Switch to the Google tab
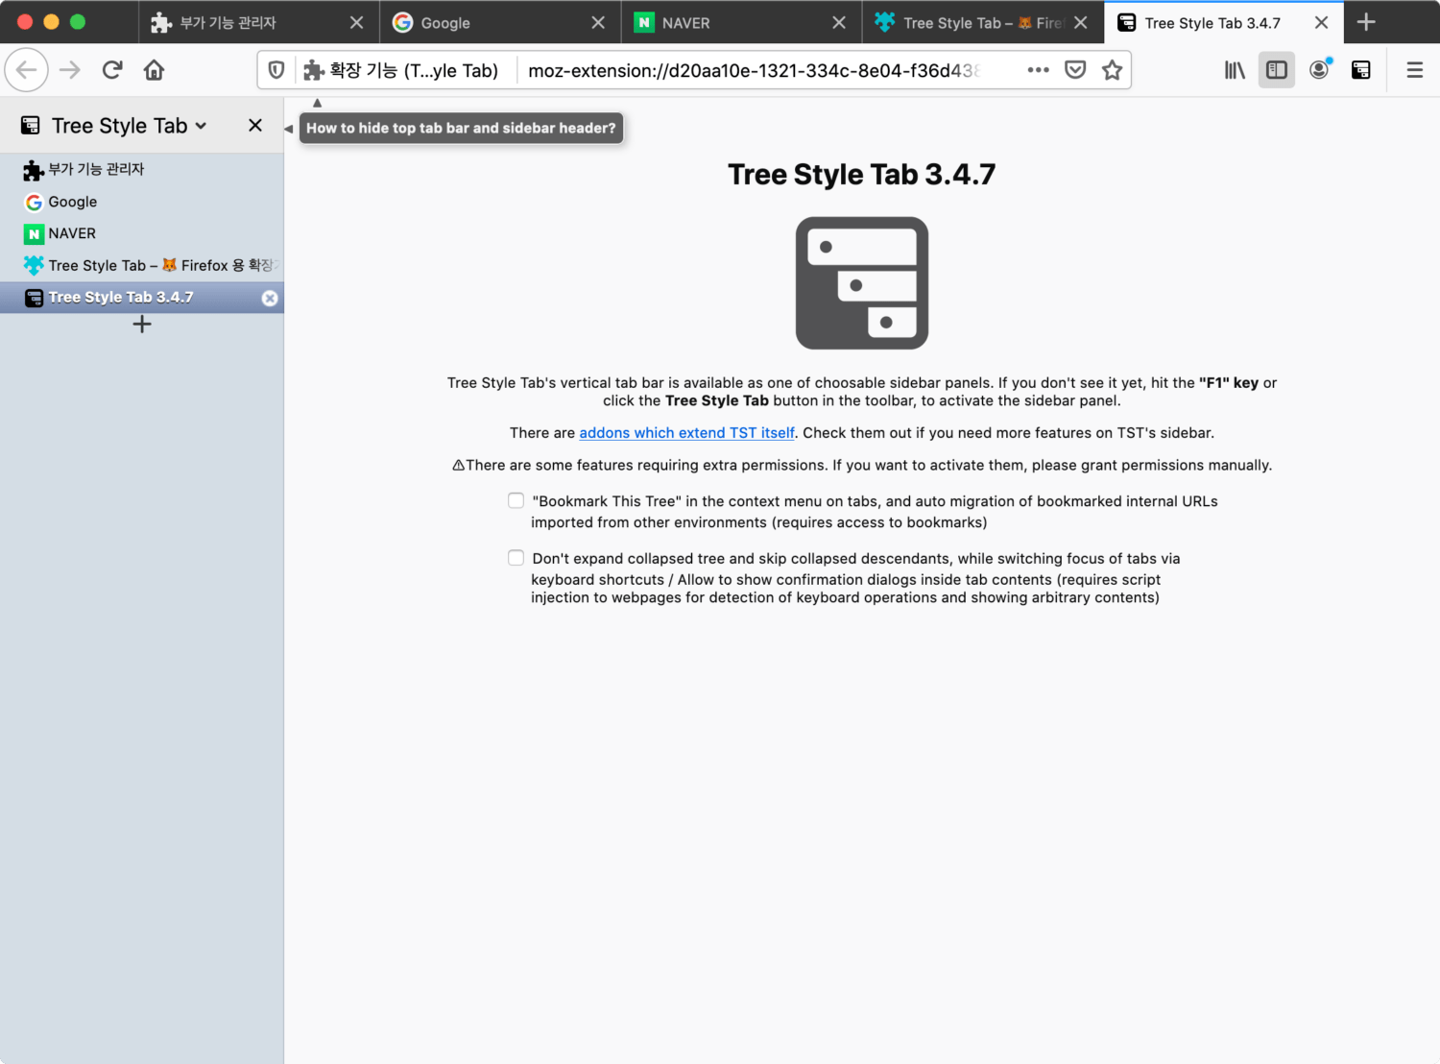 click(499, 22)
